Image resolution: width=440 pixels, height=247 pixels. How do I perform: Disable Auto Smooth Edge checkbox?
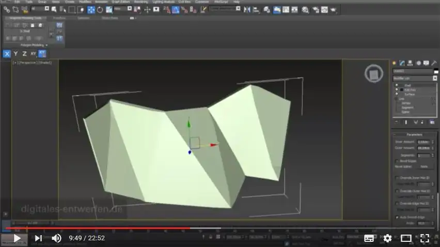[x=397, y=217]
